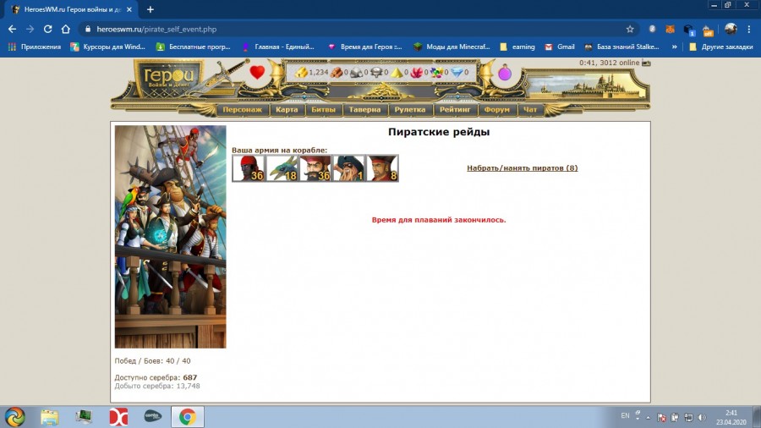
Task: Open the Windows Start menu
Action: click(15, 417)
